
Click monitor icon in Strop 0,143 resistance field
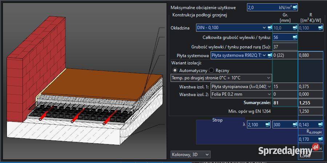[320, 124]
